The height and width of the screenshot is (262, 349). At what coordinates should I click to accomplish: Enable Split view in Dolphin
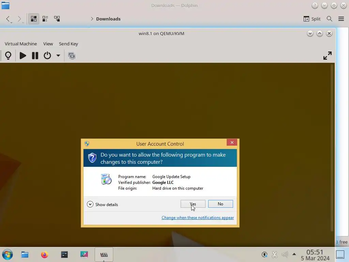(312, 19)
